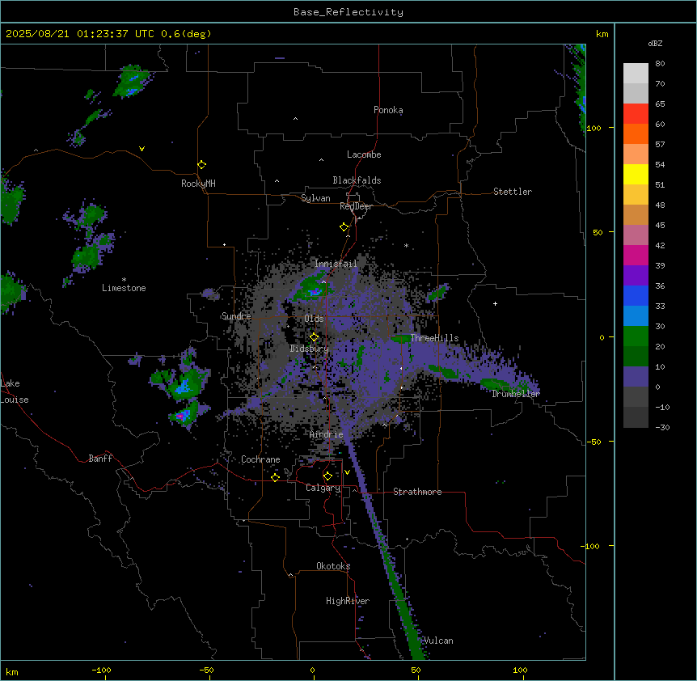The image size is (697, 681).
Task: Click the magenta-core storm cell northwest of Cochrane
Action: tap(184, 416)
